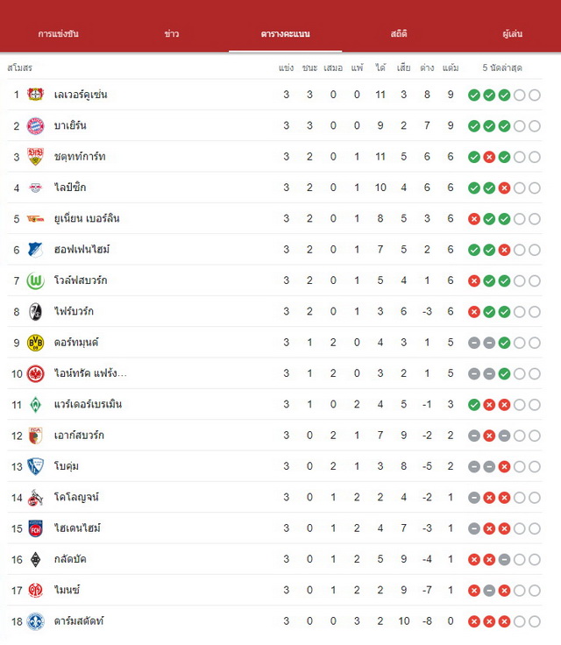Click the Bayern Munich club logo
The height and width of the screenshot is (645, 561).
point(35,126)
